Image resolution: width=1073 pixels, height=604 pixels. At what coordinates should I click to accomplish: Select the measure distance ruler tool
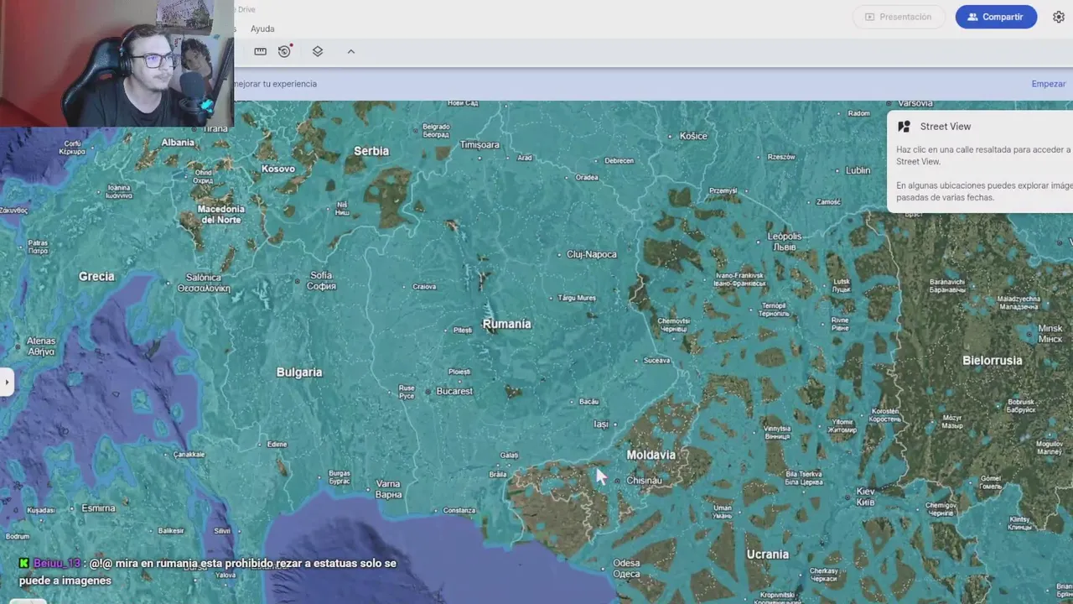pyautogui.click(x=261, y=51)
